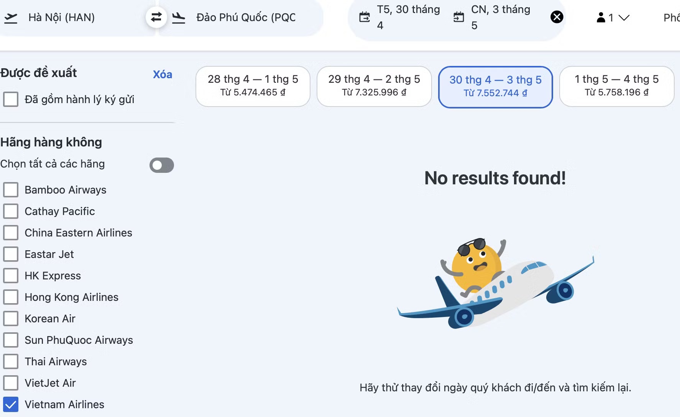Click the landing plane icon beside Phú Quốc

point(178,18)
